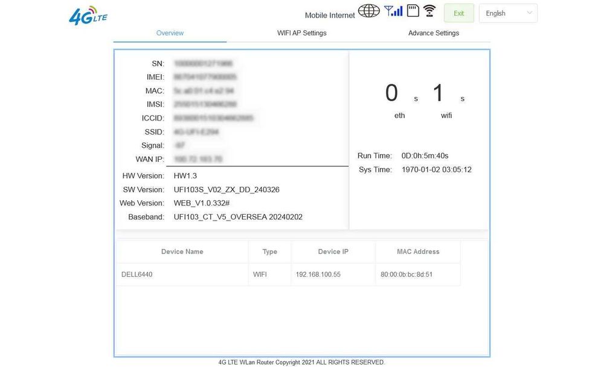The image size is (604, 367).
Task: Switch to the Overview tab
Action: 170,33
